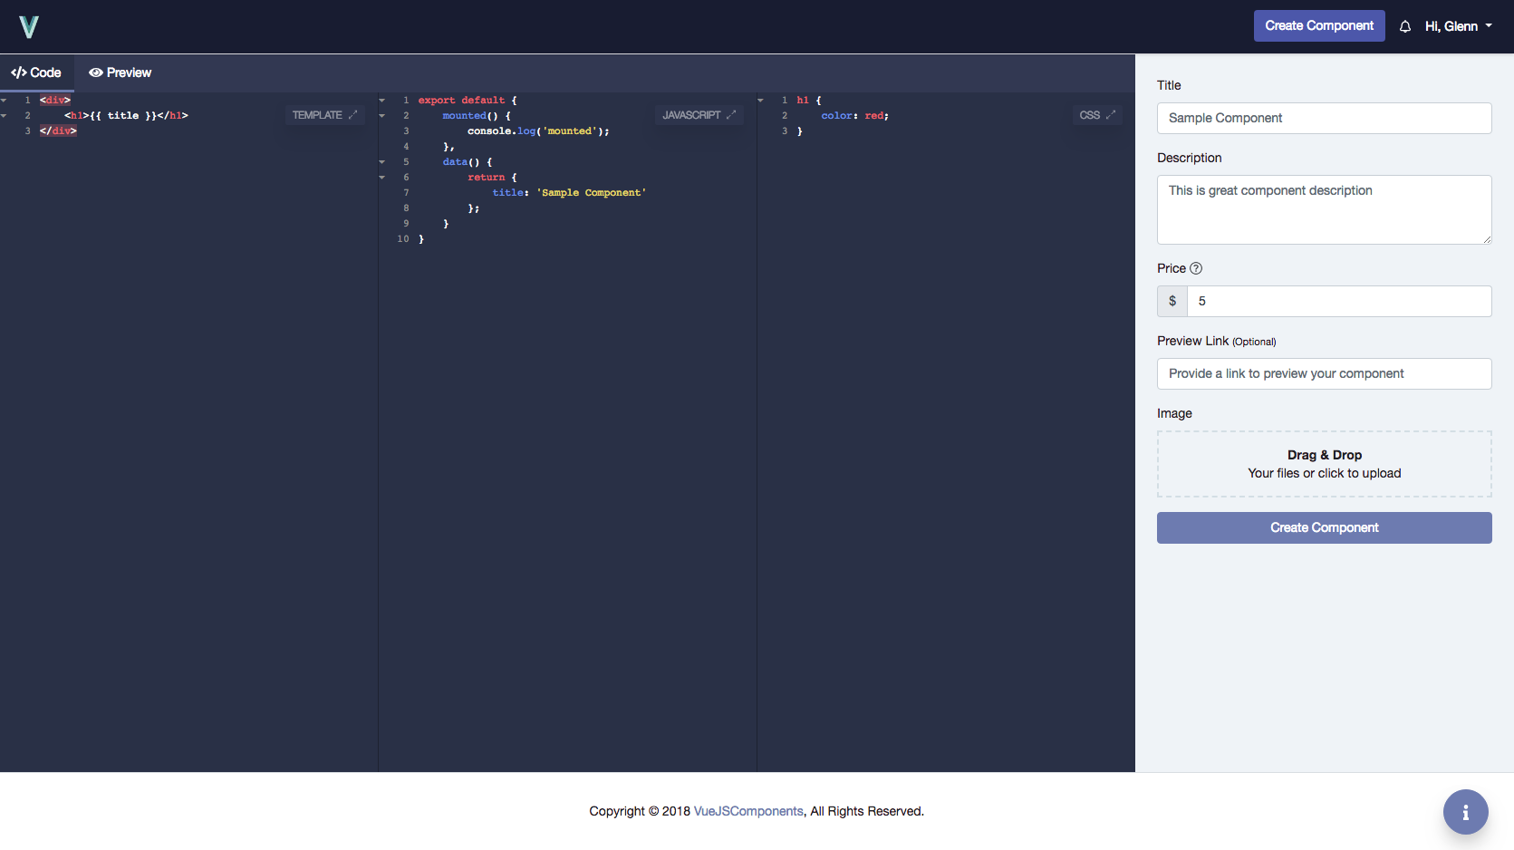The width and height of the screenshot is (1514, 850).
Task: Click the VueJSComponents logo icon
Action: coord(29,25)
